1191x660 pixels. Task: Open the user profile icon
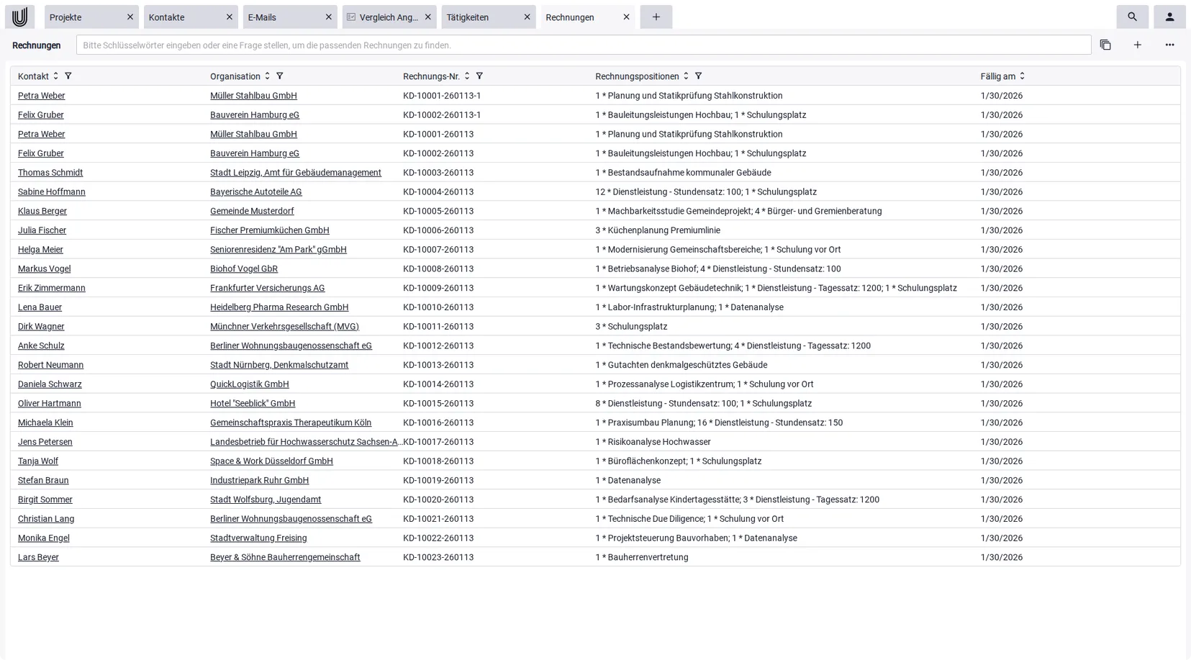coord(1169,17)
